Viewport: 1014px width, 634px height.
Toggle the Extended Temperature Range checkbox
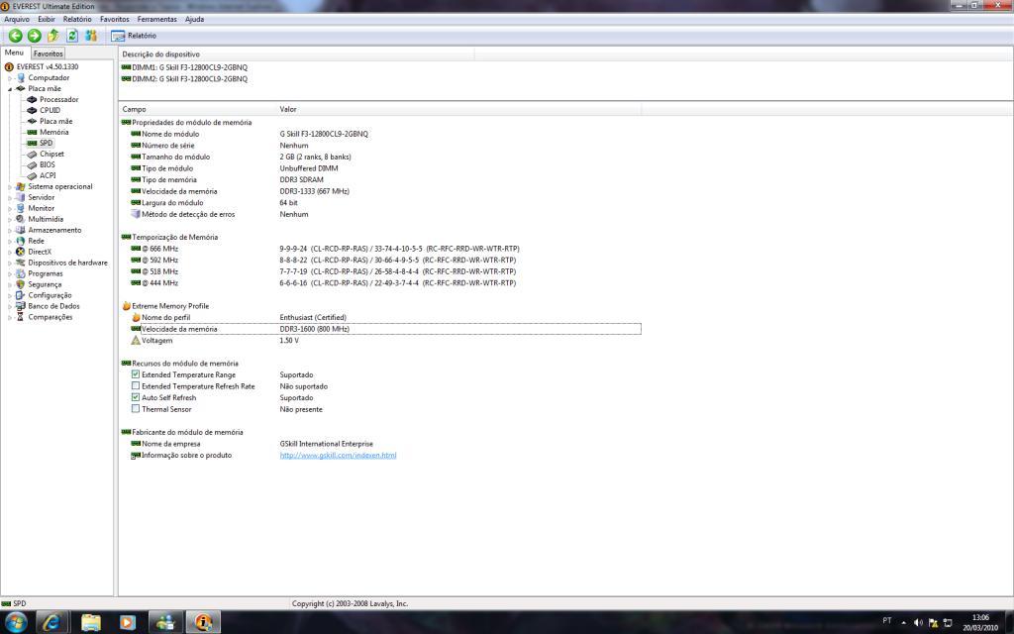click(135, 373)
